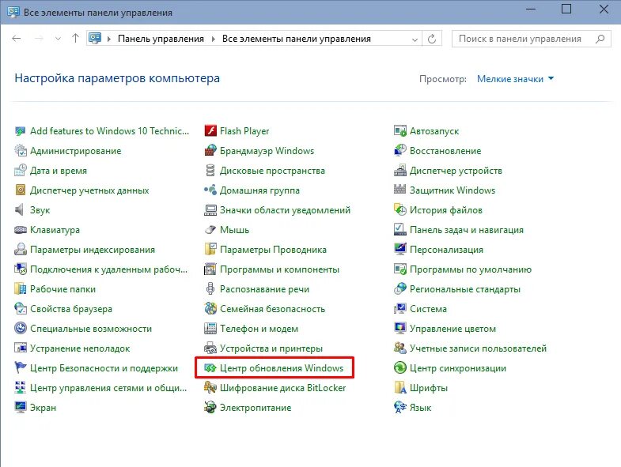Go back with the back arrow
This screenshot has height=467, width=621.
pos(17,39)
